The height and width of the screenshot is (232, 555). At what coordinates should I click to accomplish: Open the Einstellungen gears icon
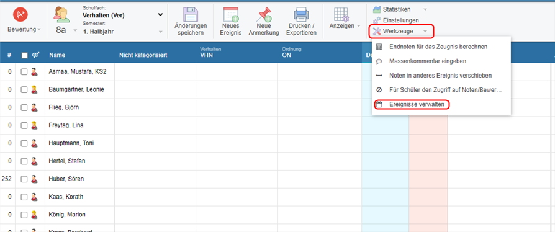tap(377, 20)
